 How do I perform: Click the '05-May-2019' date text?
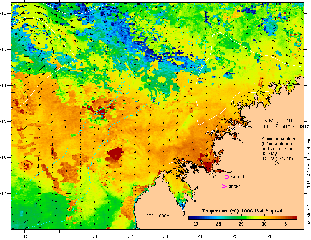(x=277, y=121)
